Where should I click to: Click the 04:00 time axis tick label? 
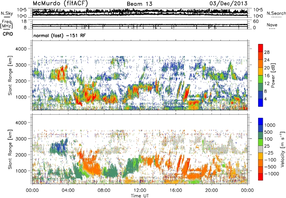[68, 190]
